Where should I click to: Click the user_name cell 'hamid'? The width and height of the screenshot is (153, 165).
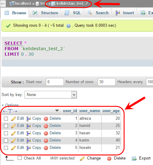pos(85,125)
